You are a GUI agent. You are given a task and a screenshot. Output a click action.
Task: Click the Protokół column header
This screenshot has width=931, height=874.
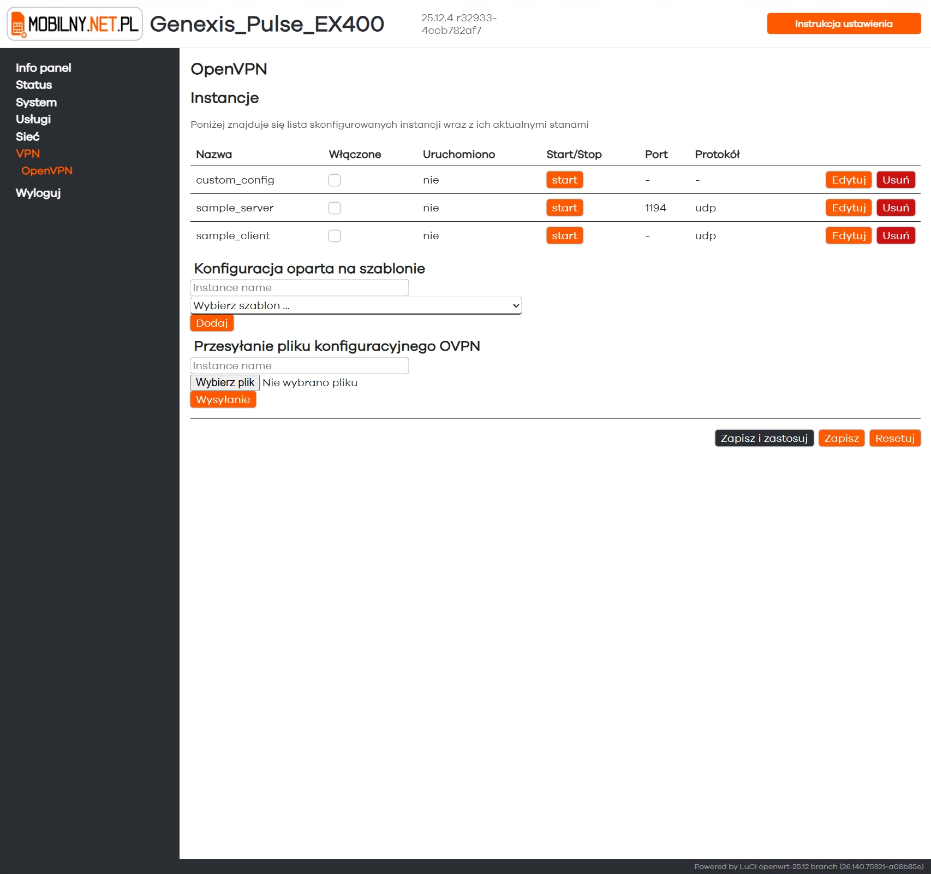click(717, 154)
